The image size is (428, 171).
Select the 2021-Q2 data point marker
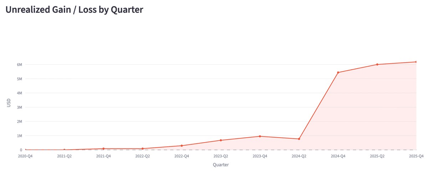click(64, 150)
